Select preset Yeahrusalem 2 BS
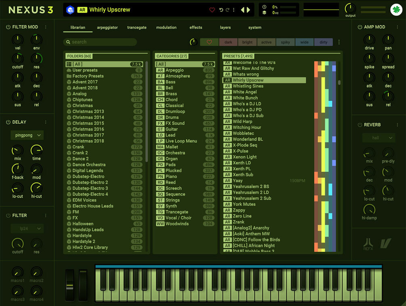 tap(264, 187)
